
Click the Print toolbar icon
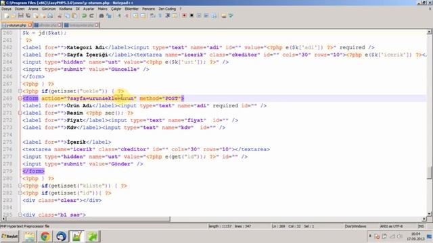click(50, 16)
